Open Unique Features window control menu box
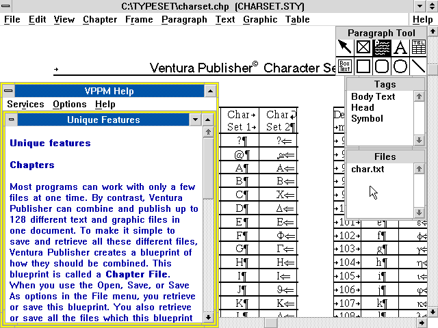The width and height of the screenshot is (438, 328). point(12,120)
